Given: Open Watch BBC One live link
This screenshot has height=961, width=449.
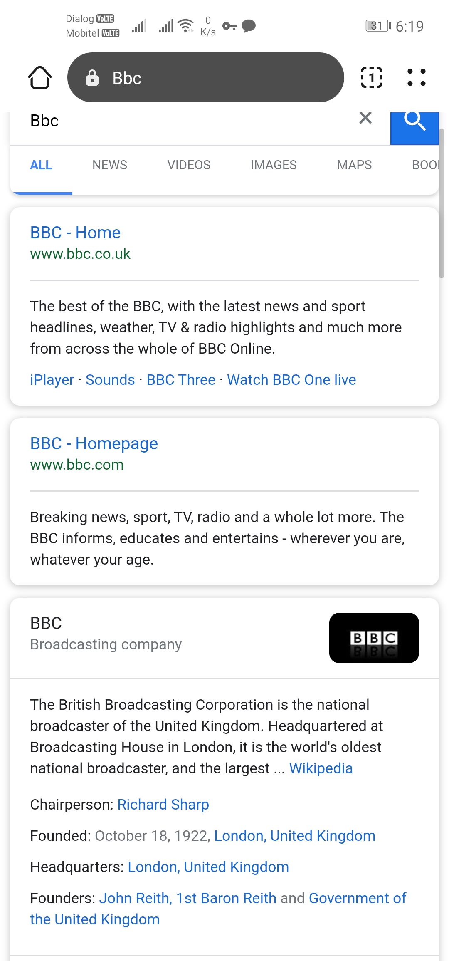Looking at the screenshot, I should click(291, 380).
